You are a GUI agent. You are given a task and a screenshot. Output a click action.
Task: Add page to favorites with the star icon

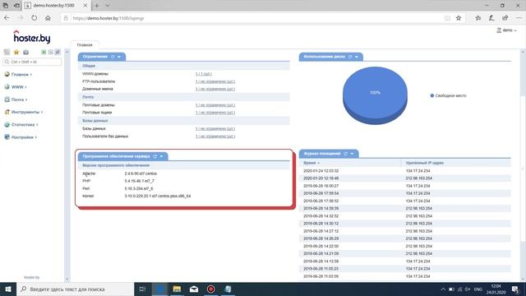(459, 18)
